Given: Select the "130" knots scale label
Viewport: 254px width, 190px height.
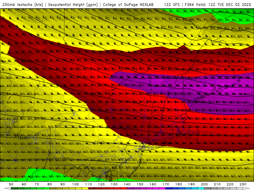Looking at the screenshot, I should [114, 184].
